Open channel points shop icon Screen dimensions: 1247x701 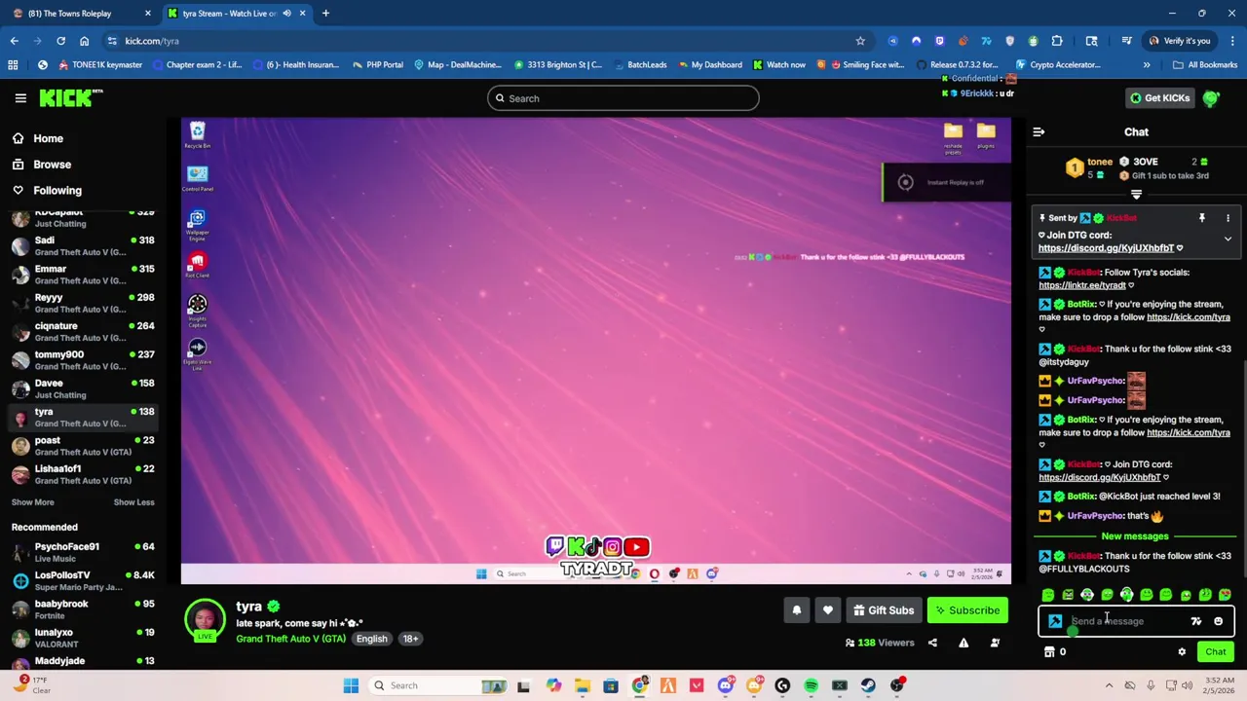1049,652
